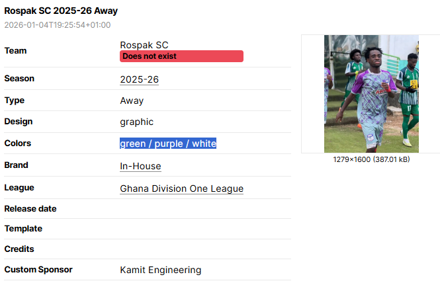Image resolution: width=440 pixels, height=287 pixels.
Task: Click the red 'Does not exist' badge
Action: point(181,56)
